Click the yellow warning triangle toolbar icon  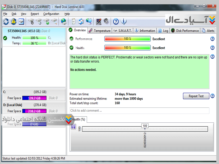tap(14, 21)
